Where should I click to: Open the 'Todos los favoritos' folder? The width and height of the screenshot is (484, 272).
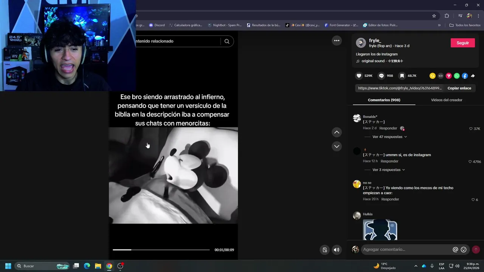pos(465,25)
